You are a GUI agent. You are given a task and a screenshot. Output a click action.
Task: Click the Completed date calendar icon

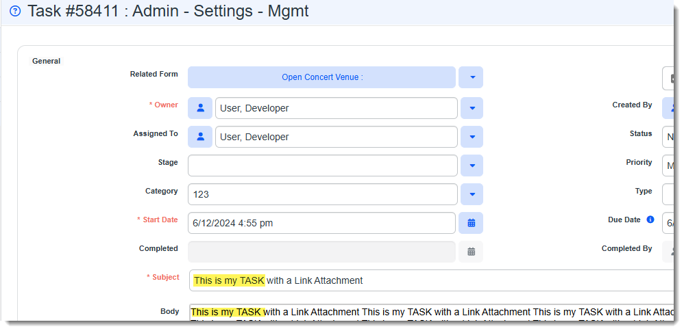click(471, 252)
